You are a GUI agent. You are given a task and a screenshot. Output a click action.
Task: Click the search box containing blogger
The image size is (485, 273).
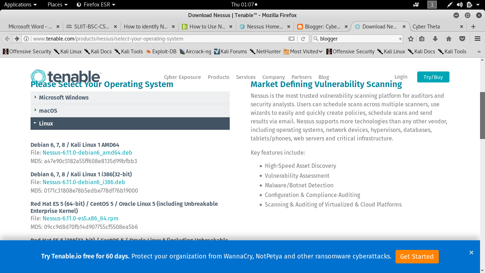(358, 39)
